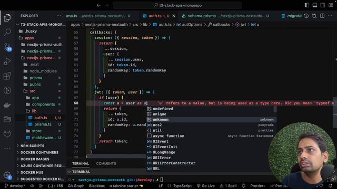This screenshot has height=189, width=337.
Task: Expand DOCKER HUB section
Action: [x=41, y=172]
